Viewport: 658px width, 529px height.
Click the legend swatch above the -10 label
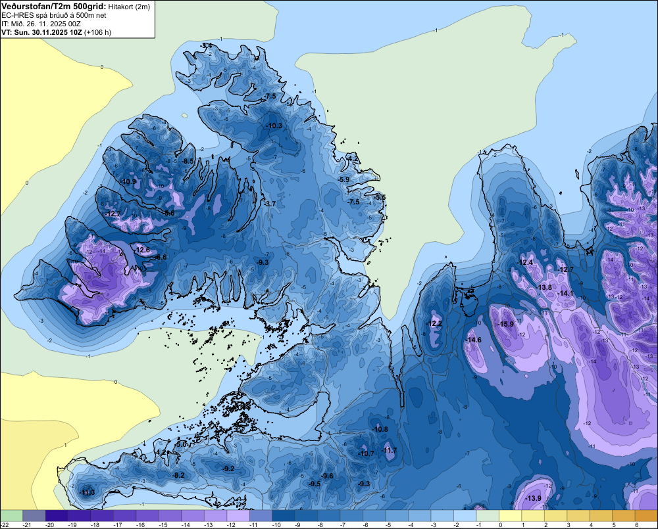(283, 516)
